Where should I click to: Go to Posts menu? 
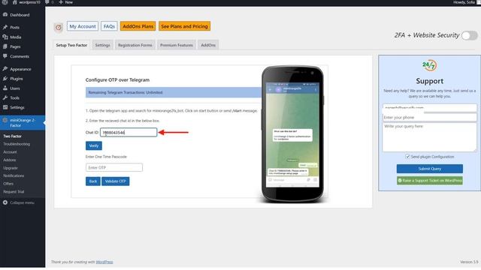pos(14,28)
